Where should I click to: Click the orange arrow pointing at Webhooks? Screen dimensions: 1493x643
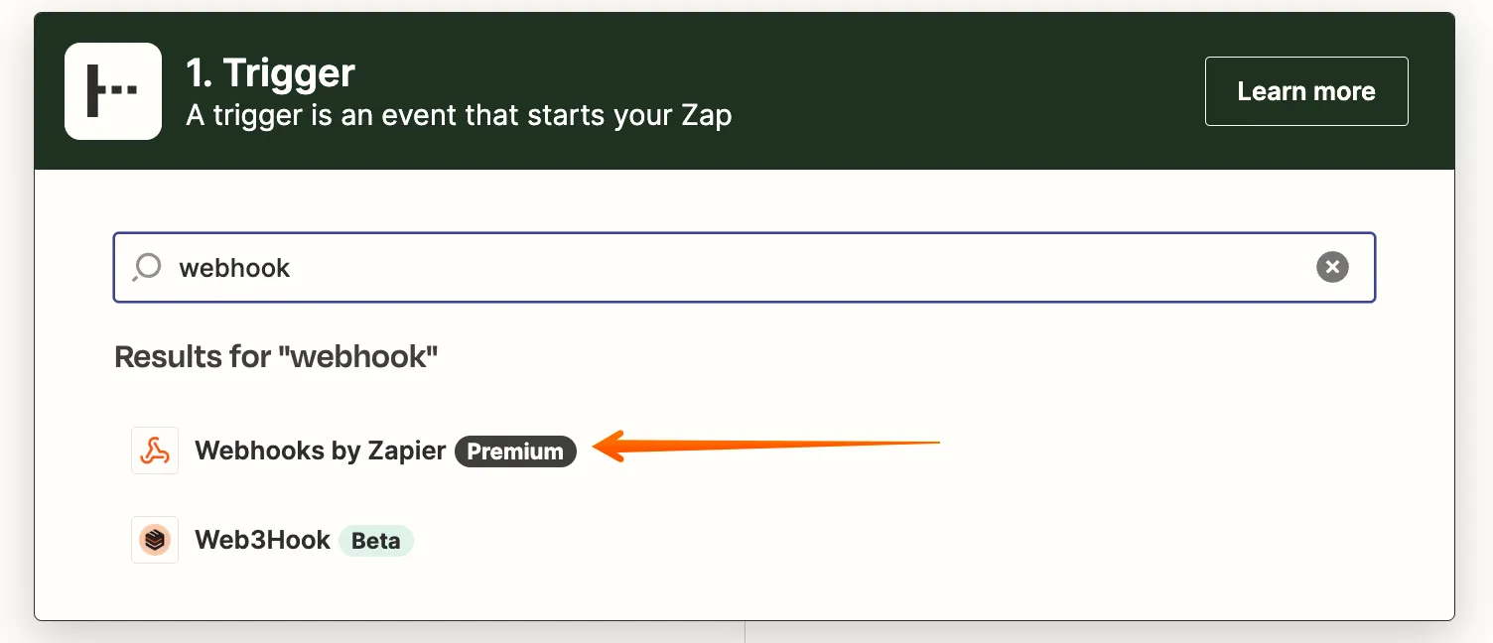(764, 445)
